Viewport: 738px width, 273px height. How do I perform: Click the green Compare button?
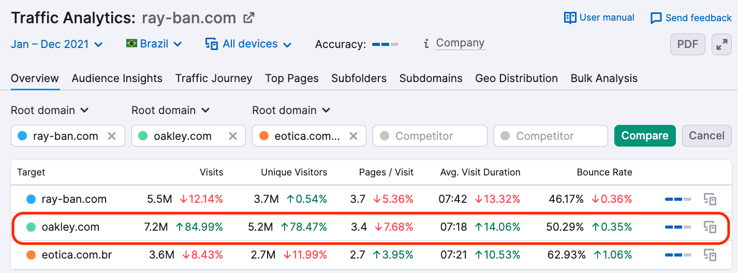[x=645, y=136]
